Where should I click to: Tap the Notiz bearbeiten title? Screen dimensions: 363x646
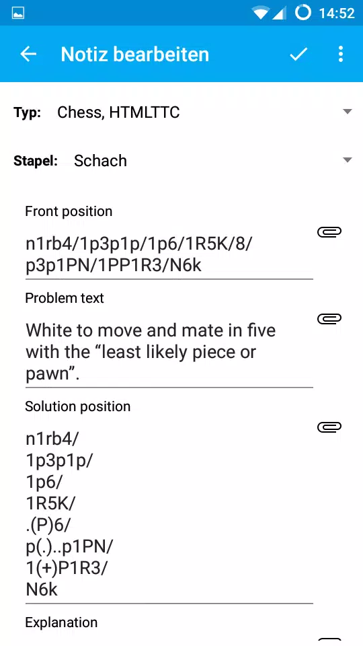click(135, 55)
